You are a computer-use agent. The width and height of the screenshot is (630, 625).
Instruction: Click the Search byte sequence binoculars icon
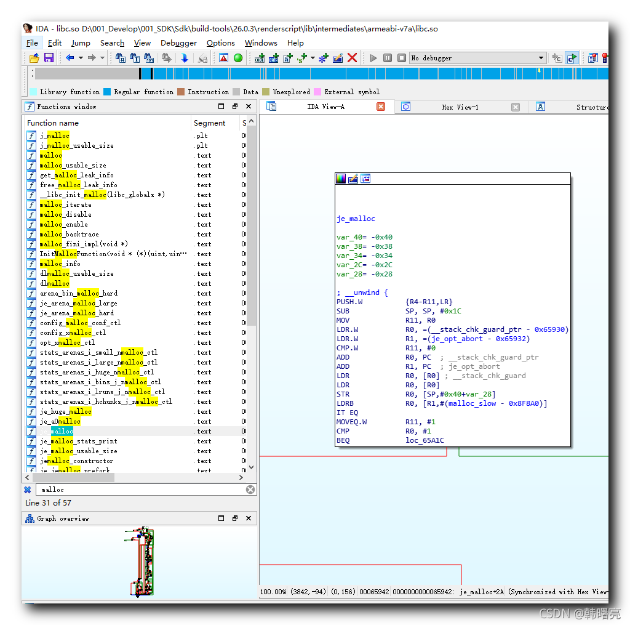149,58
